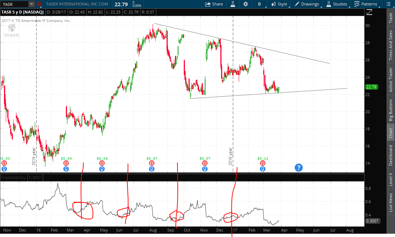Click the red symbol link number icon
395x237 pixels.
(38, 4)
